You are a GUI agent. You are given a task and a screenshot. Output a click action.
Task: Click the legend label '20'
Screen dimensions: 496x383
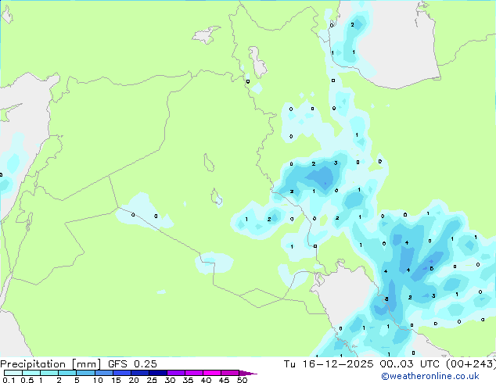(x=134, y=380)
